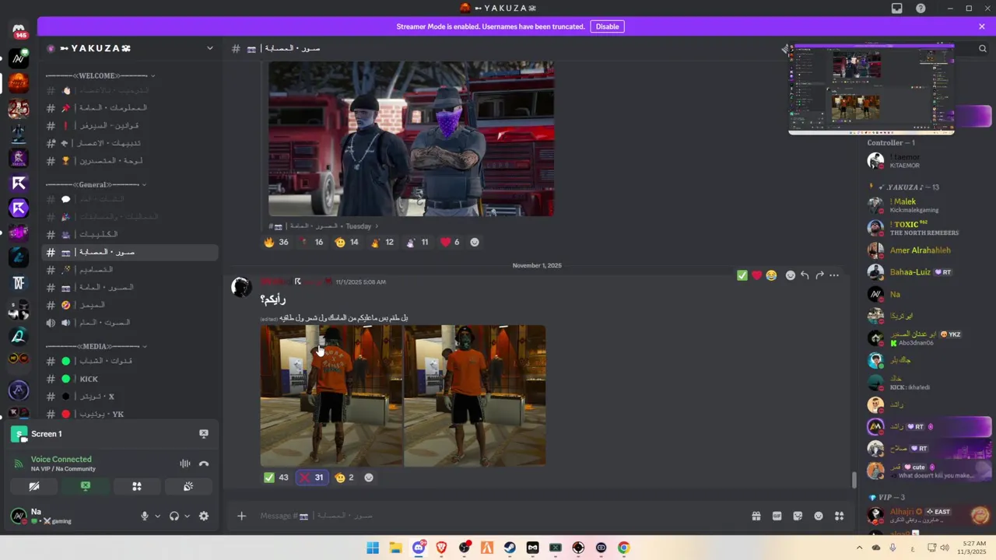The width and height of the screenshot is (996, 560).
Task: Join الصوت • العام voice channel
Action: pyautogui.click(x=131, y=322)
